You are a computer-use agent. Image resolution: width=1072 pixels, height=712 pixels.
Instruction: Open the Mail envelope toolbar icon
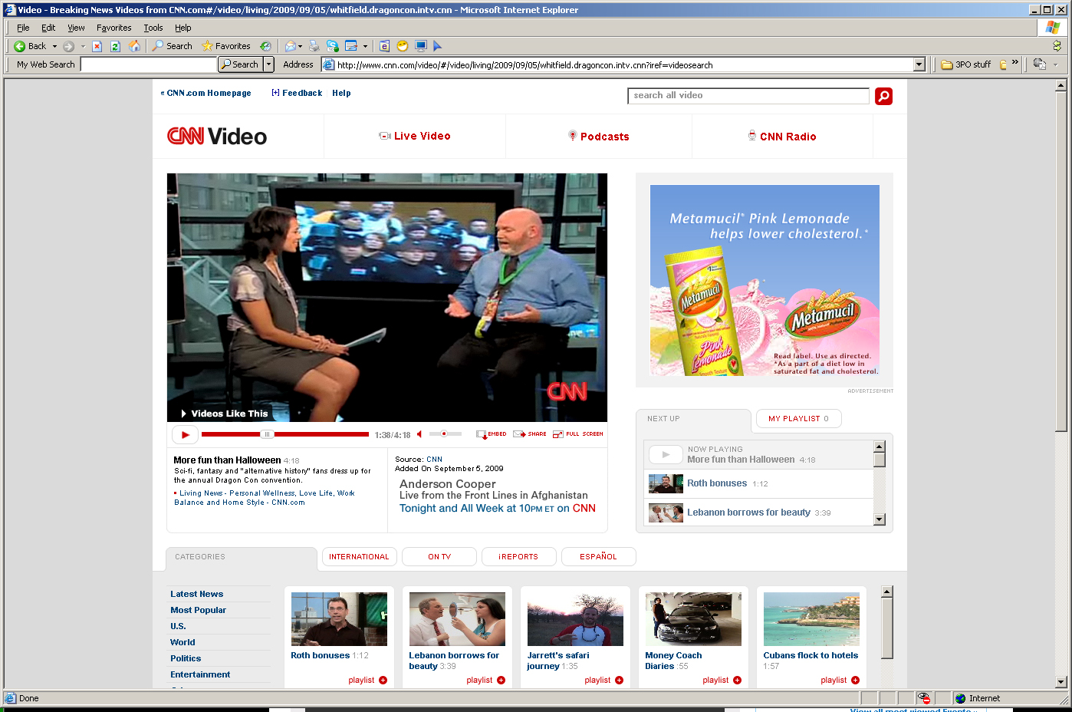click(x=291, y=46)
